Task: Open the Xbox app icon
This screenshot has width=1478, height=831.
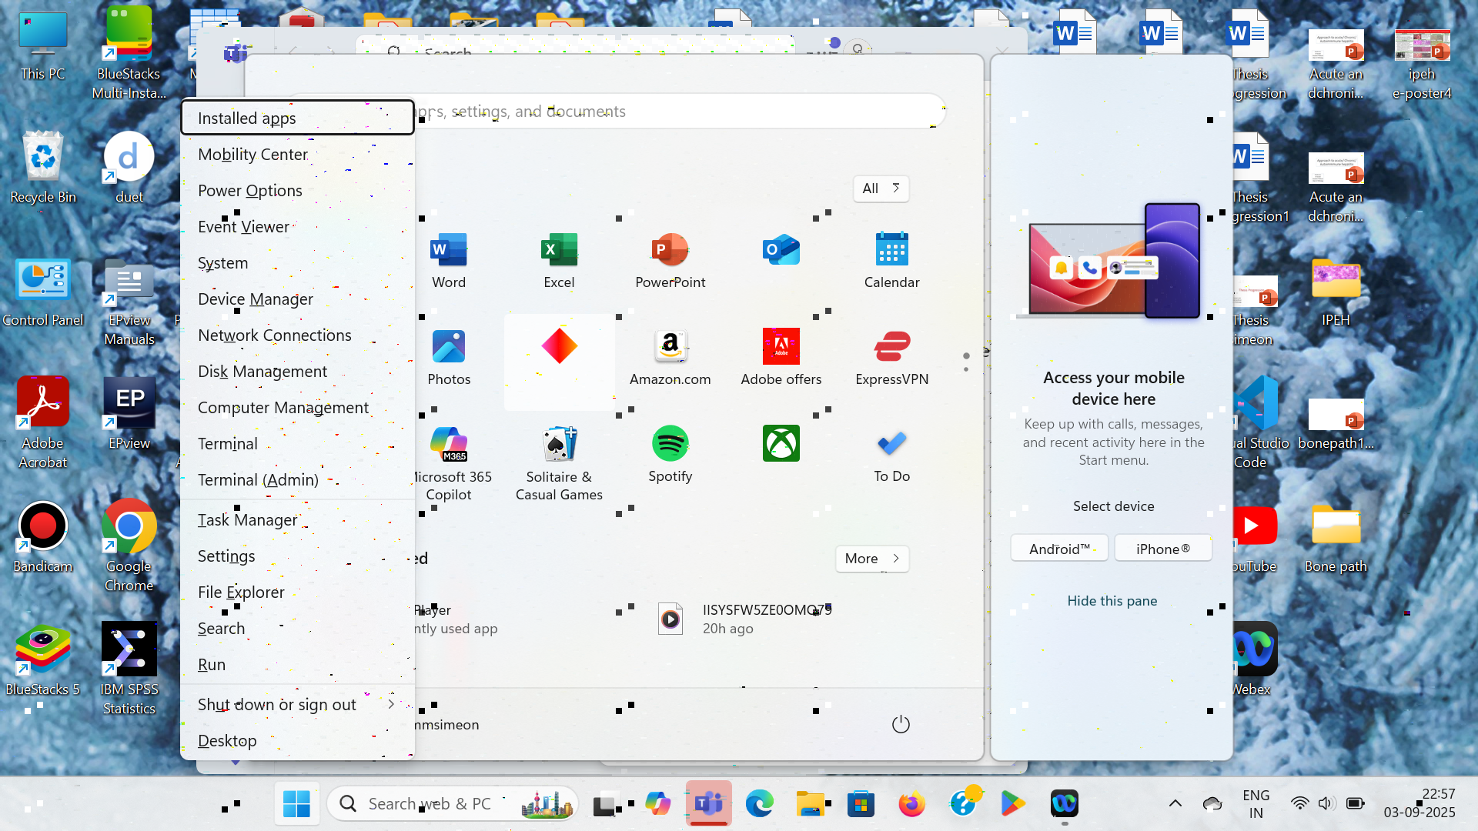Action: pyautogui.click(x=781, y=444)
